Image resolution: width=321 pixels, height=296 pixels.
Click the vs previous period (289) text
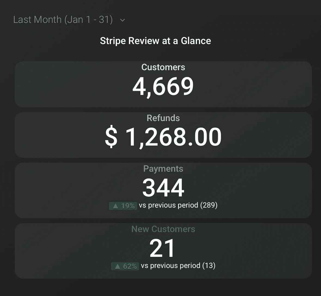point(178,205)
